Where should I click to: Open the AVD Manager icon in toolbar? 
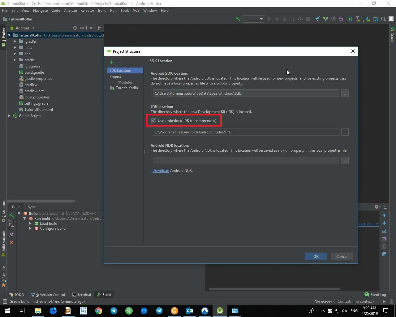[x=358, y=19]
